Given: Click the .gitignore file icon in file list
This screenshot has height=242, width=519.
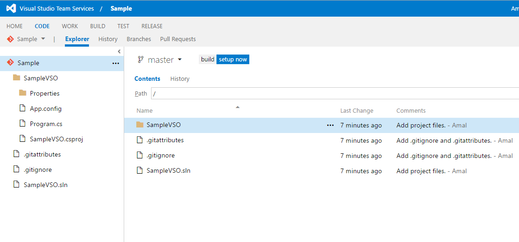Looking at the screenshot, I should coord(140,156).
